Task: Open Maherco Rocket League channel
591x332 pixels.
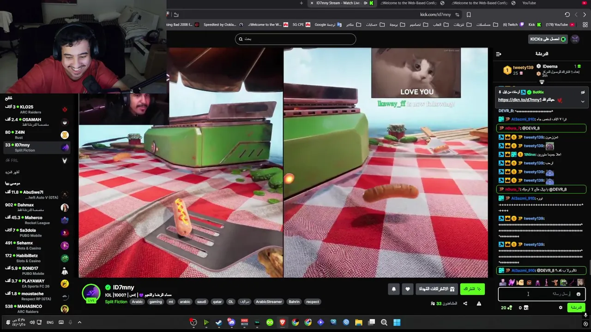Action: point(36,220)
